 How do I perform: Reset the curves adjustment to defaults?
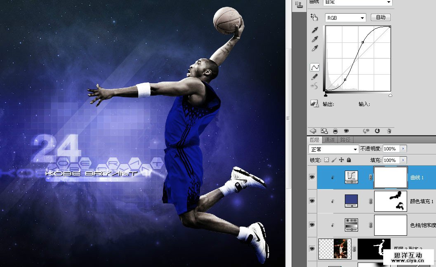tap(377, 131)
